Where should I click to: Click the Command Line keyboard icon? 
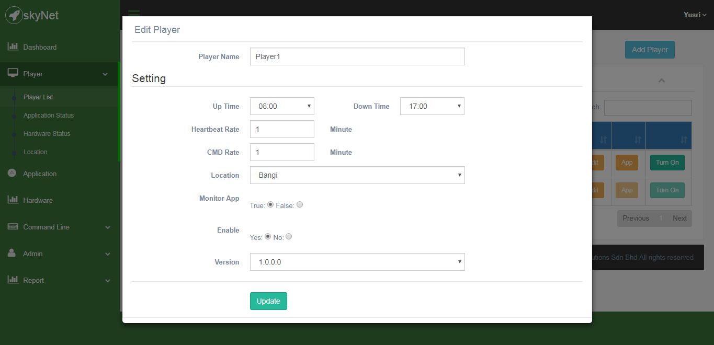click(13, 227)
